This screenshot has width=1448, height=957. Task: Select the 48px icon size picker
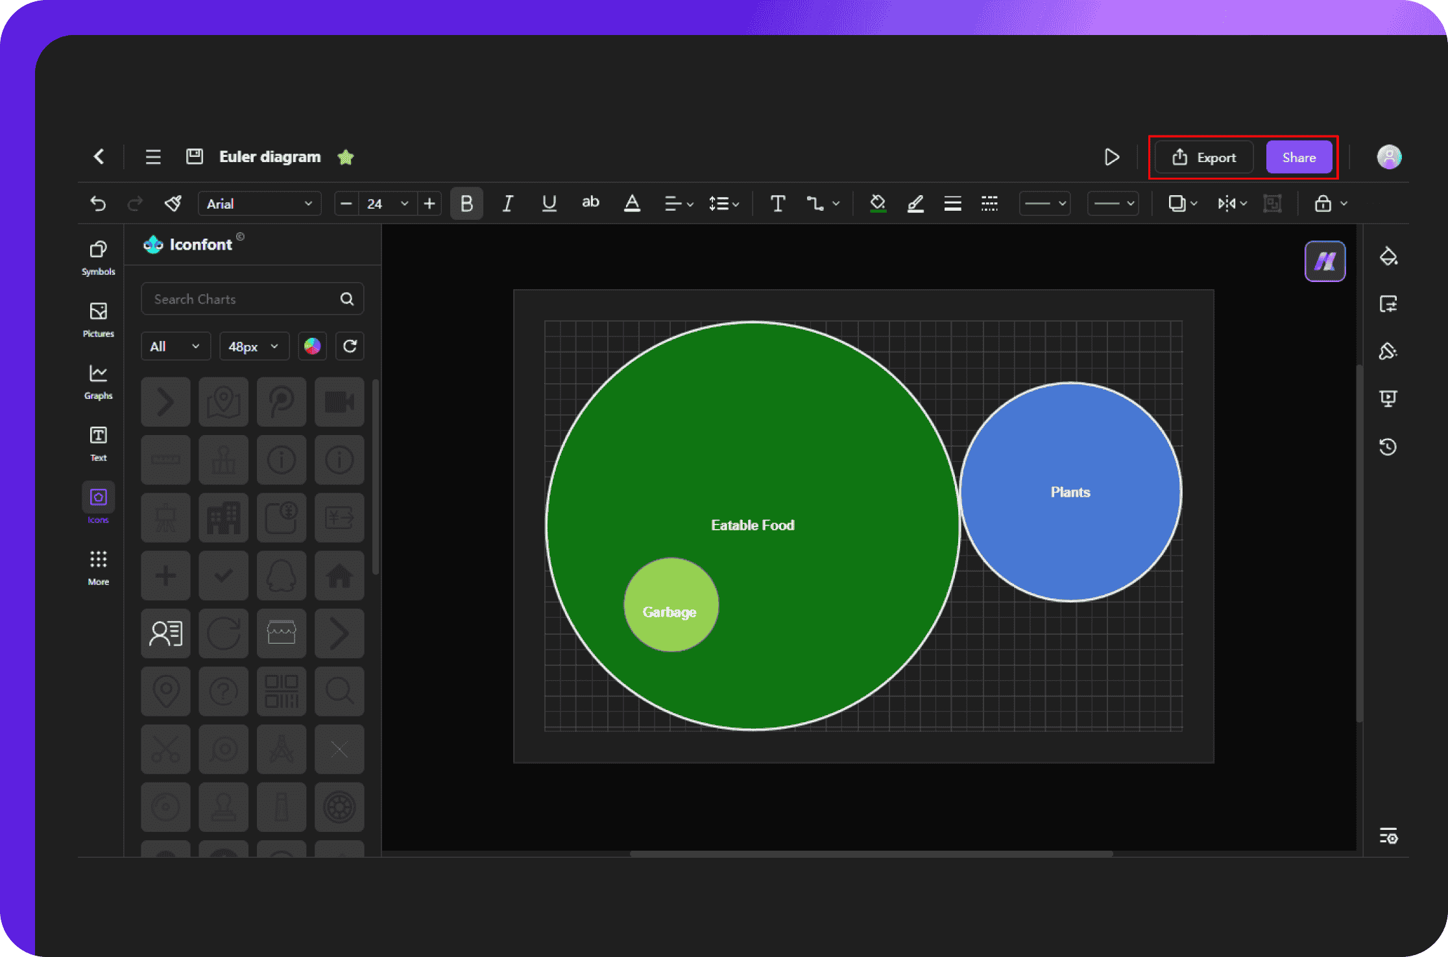[x=253, y=345]
